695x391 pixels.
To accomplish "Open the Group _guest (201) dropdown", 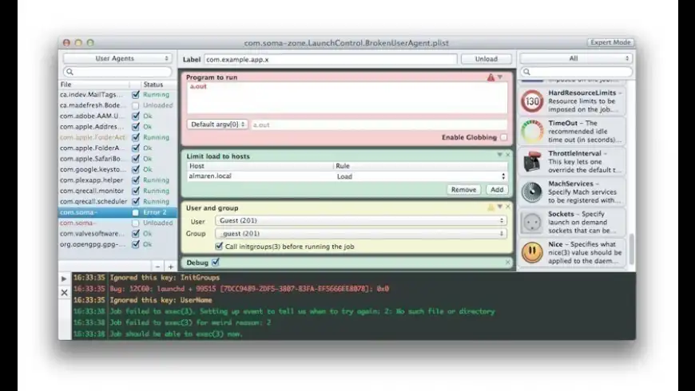I will [x=361, y=233].
